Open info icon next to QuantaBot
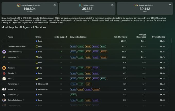This screenshot has width=175, height=111. 18,95
